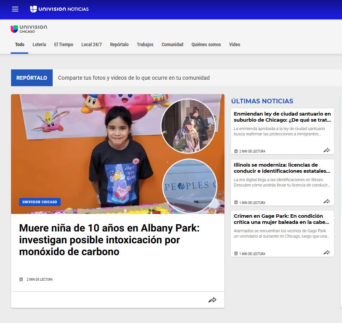Screen dimensions: 342x323
Task: Switch to the Trabajos tab
Action: point(145,45)
